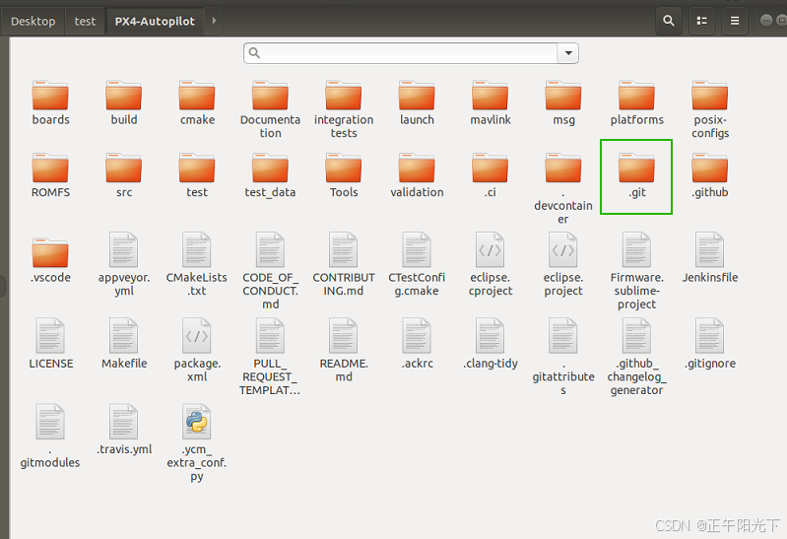Go to test in the path bar

point(85,21)
